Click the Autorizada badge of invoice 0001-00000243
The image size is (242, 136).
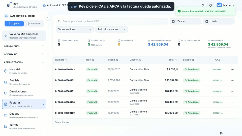(192, 70)
